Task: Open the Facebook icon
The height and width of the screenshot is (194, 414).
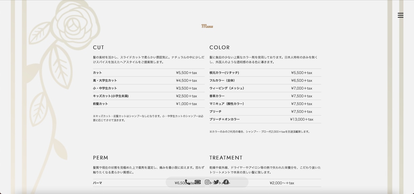Action: pyautogui.click(x=226, y=182)
